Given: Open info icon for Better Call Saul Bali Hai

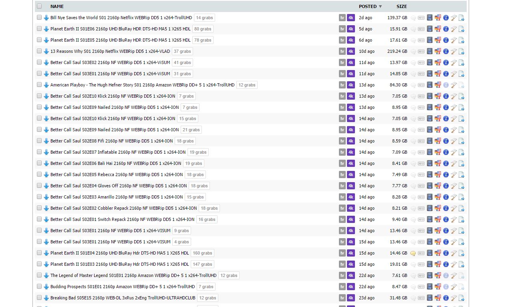Looking at the screenshot, I should pyautogui.click(x=446, y=163).
